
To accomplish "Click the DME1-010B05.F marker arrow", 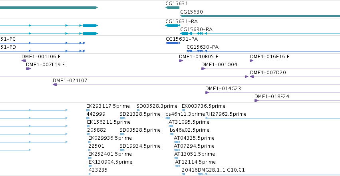I will pyautogui.click(x=181, y=61).
